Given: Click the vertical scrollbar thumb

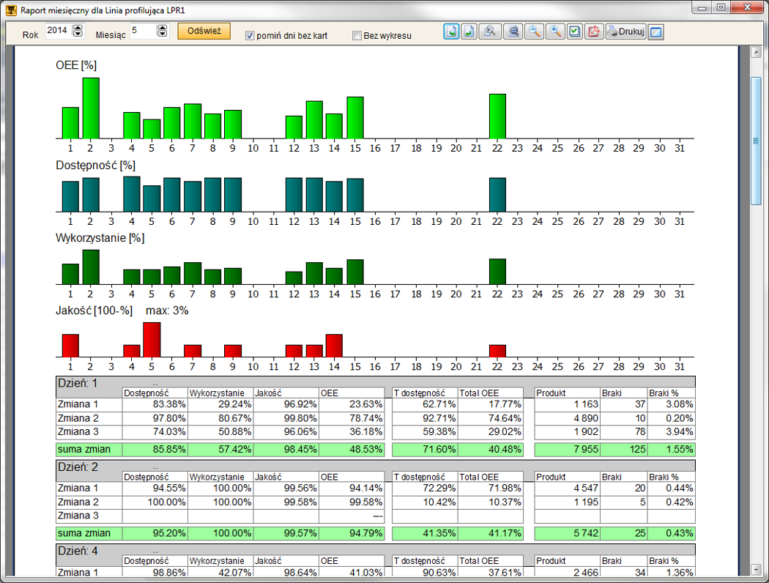Looking at the screenshot, I should point(756,141).
